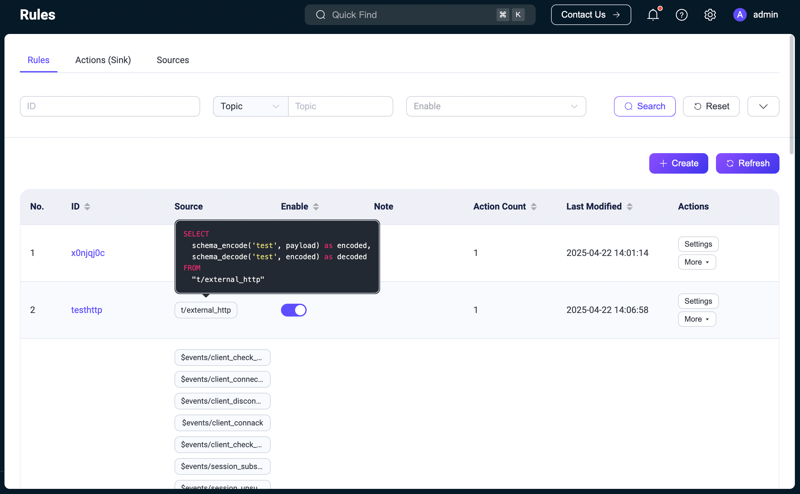Sort rules by Enable column
Viewport: 800px width, 494px height.
(316, 207)
